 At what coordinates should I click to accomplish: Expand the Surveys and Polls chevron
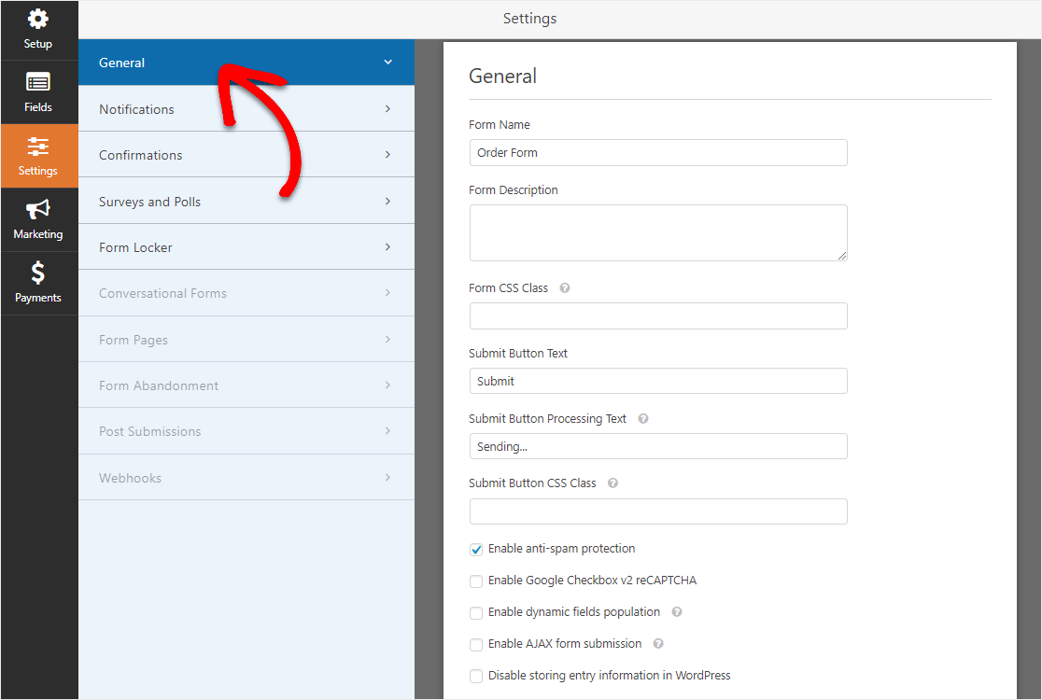click(x=388, y=202)
